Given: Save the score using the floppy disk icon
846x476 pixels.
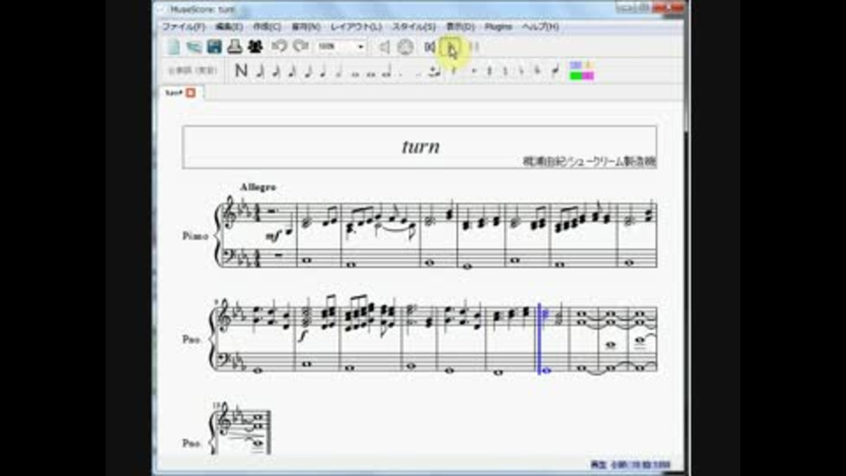Looking at the screenshot, I should [x=214, y=47].
